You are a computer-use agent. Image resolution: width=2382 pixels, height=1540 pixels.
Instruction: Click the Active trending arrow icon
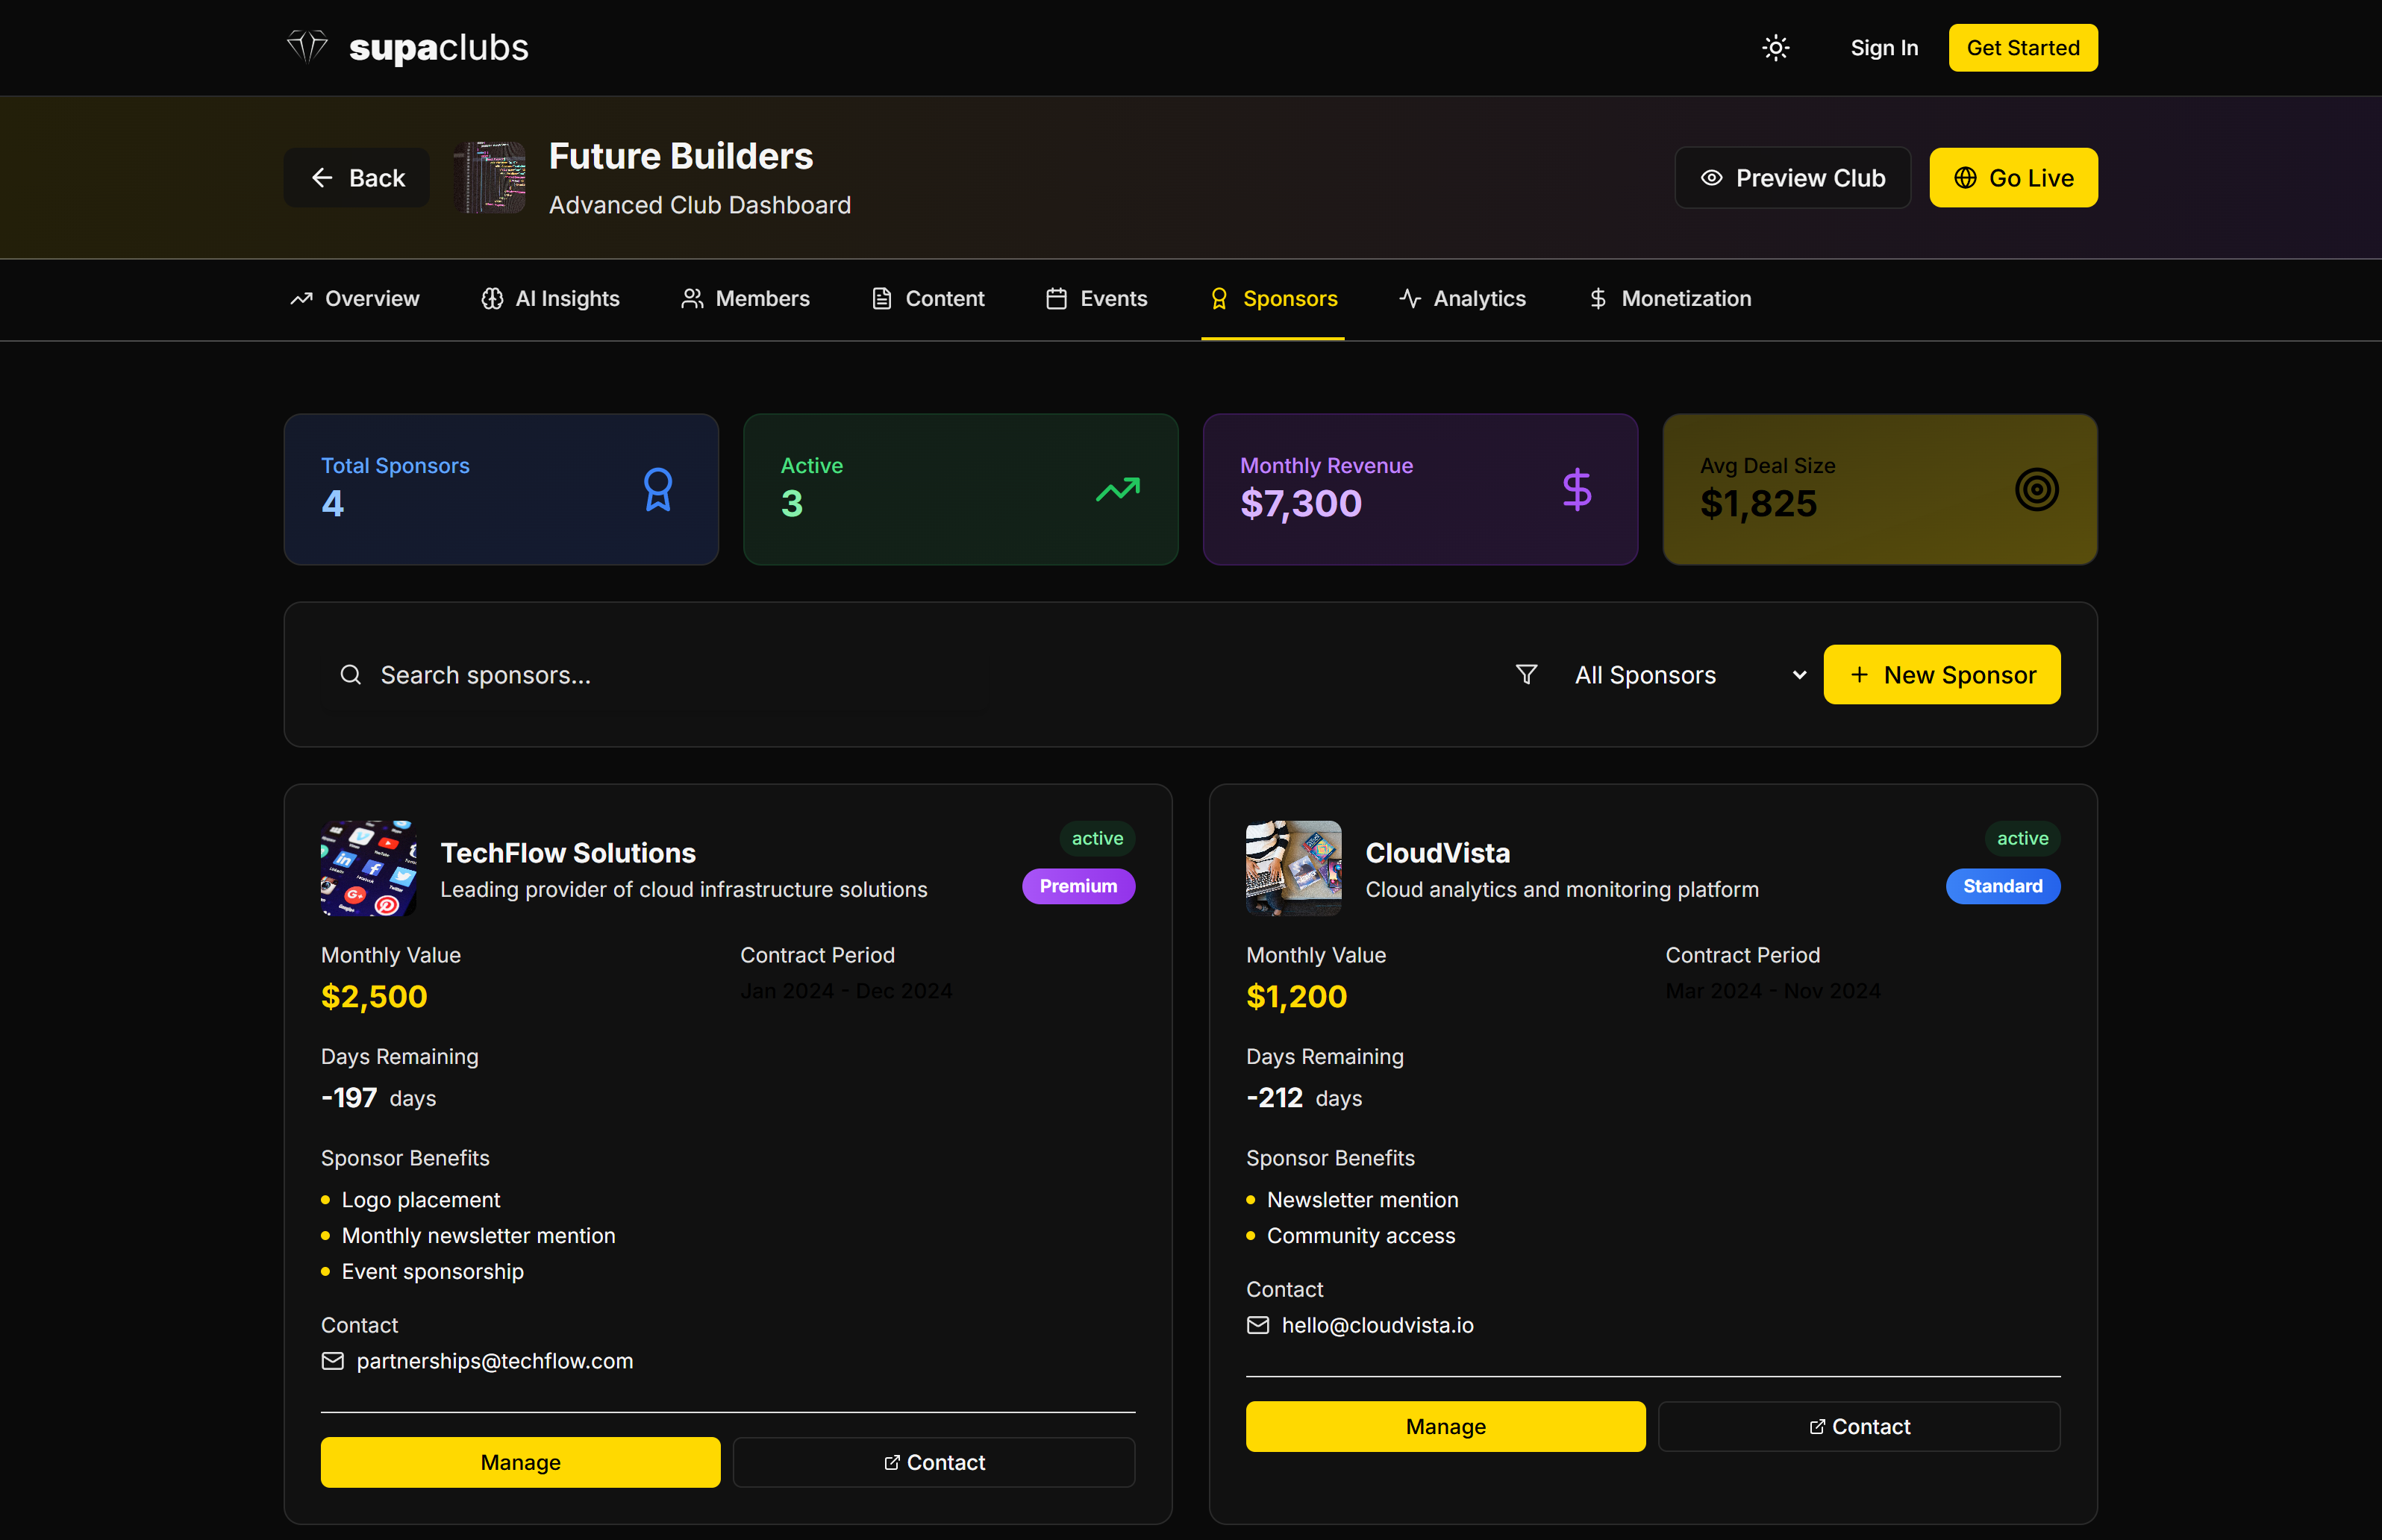coord(1117,489)
